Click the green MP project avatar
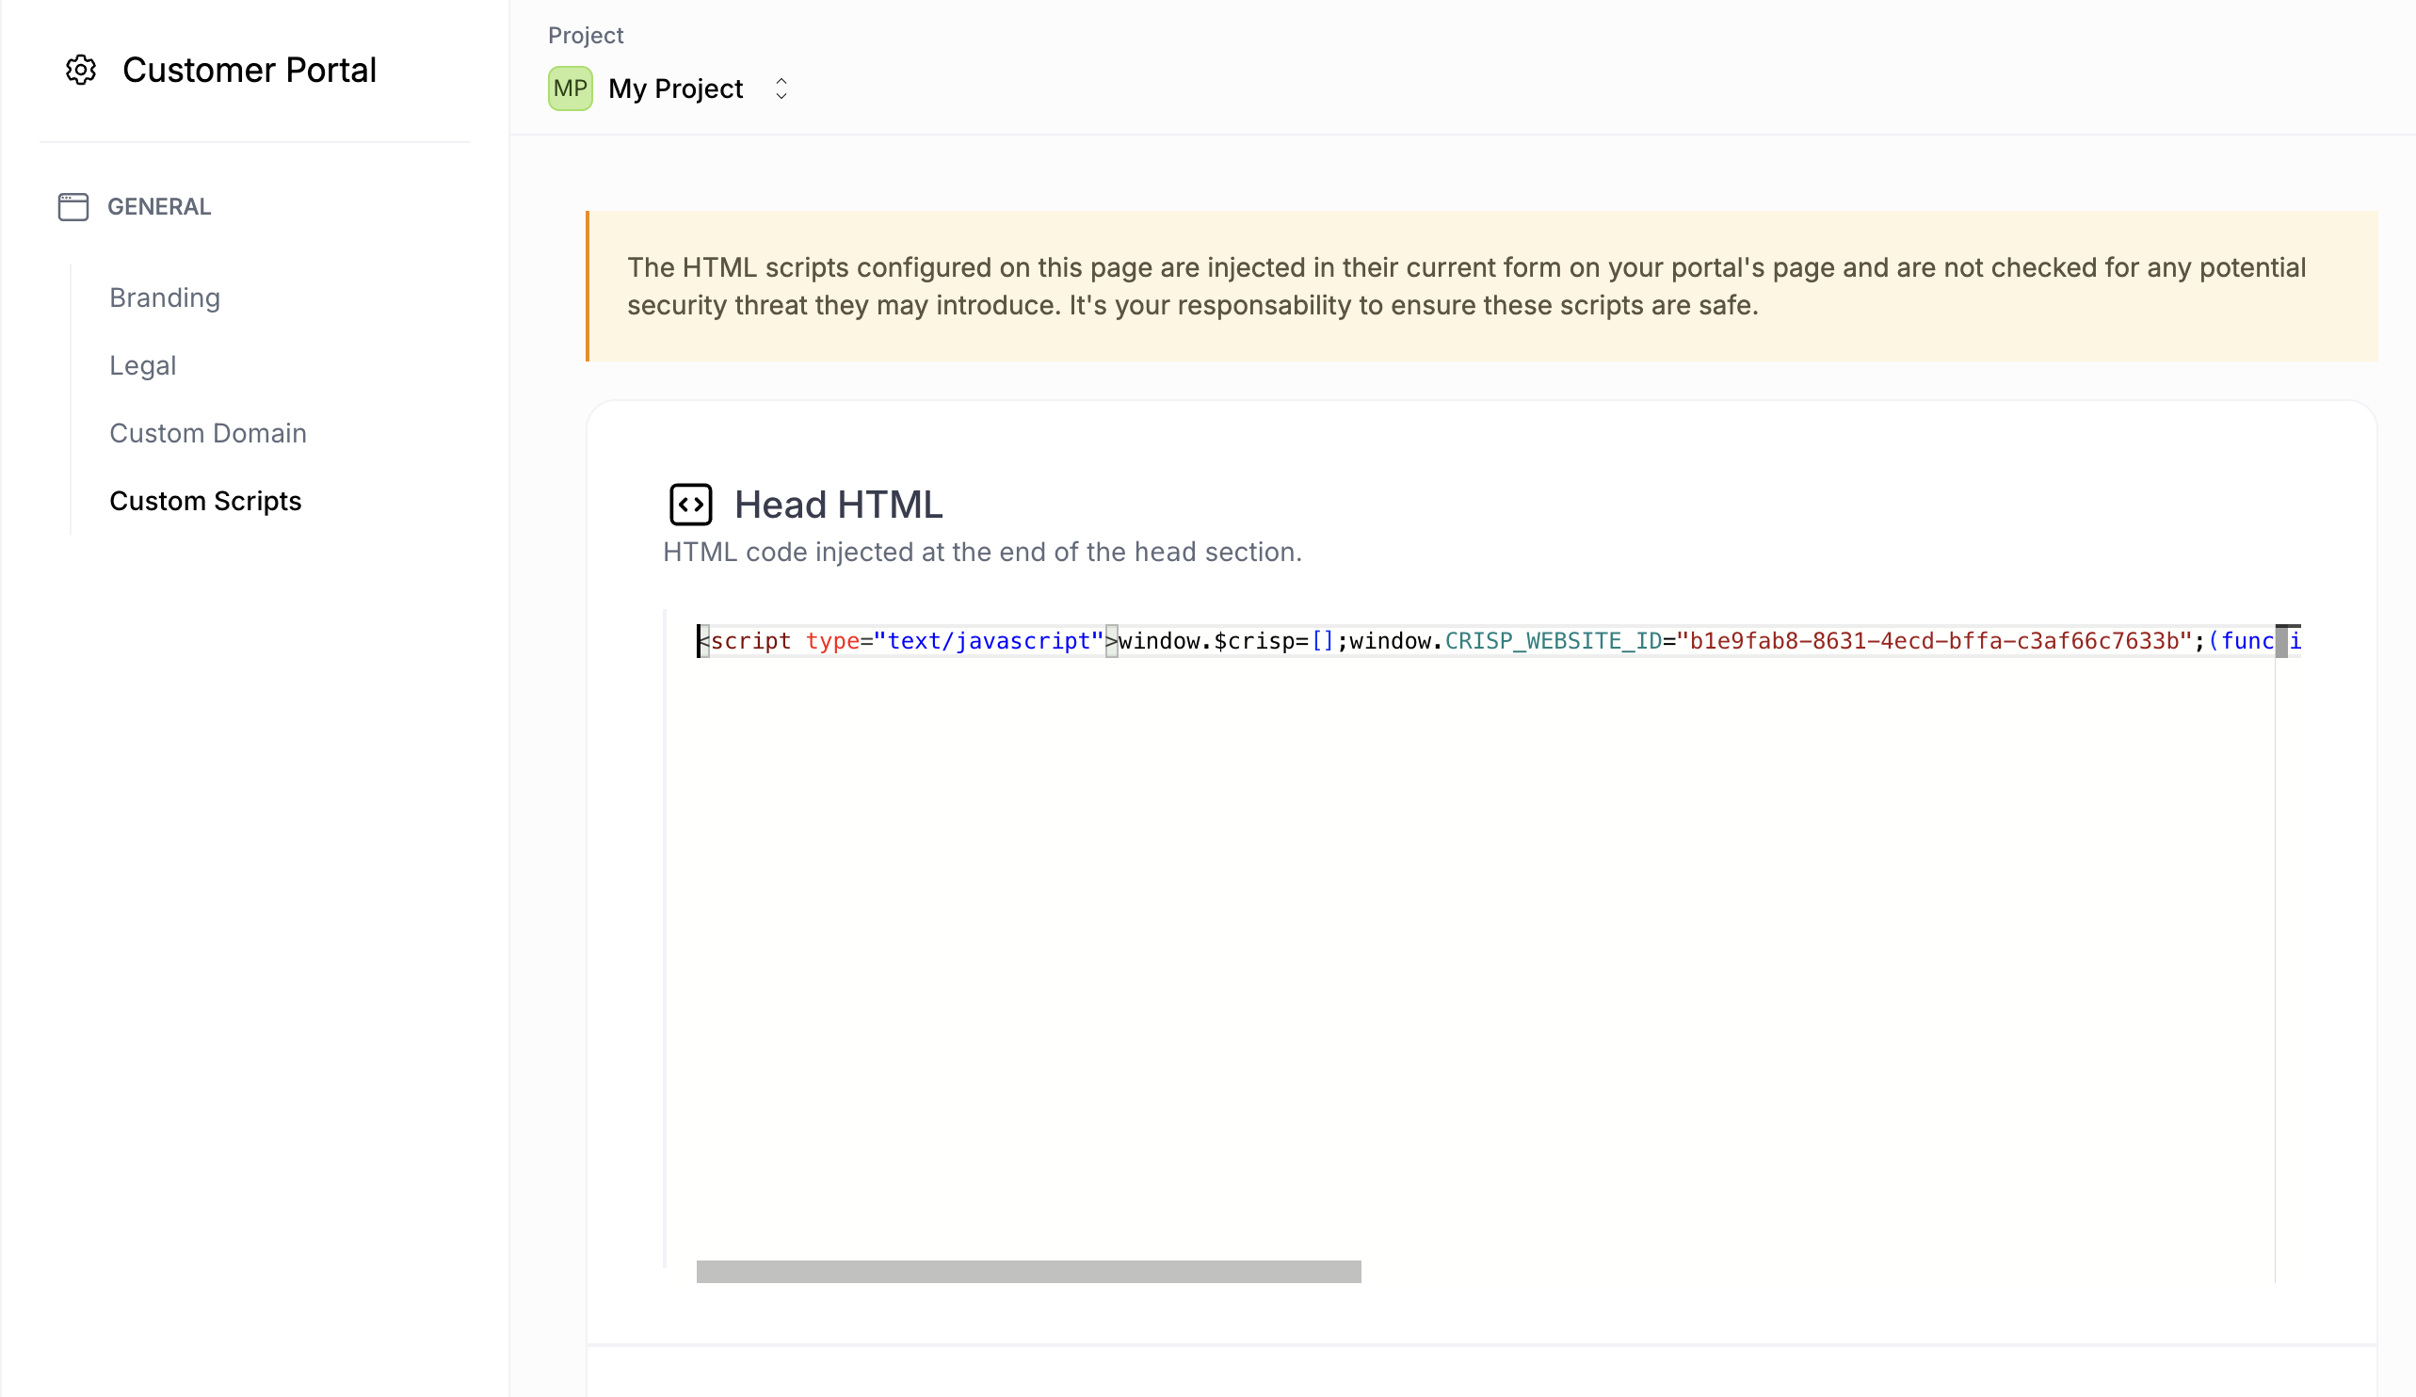Viewport: 2416px width, 1397px height. (x=571, y=88)
